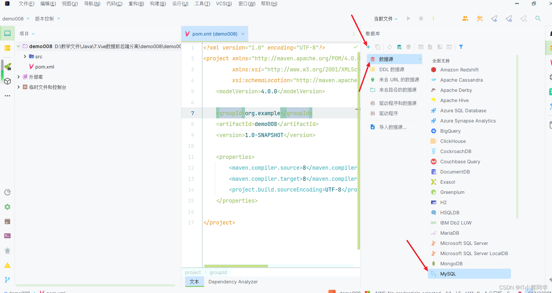Open the more tool windows ellipsis

[x=8, y=96]
